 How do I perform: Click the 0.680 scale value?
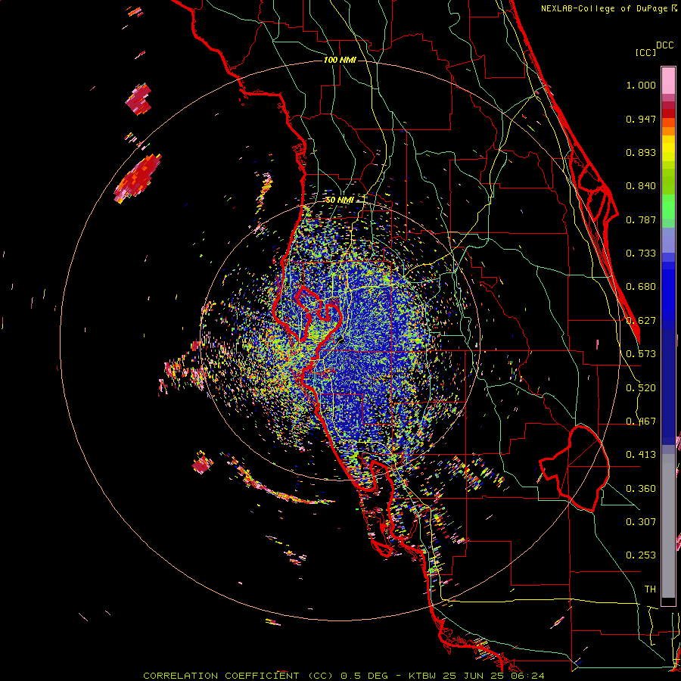coord(641,287)
